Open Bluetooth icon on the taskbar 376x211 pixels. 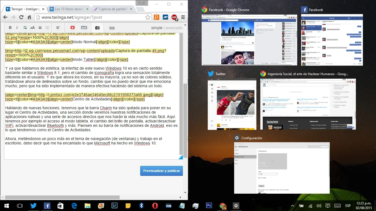pos(141,205)
